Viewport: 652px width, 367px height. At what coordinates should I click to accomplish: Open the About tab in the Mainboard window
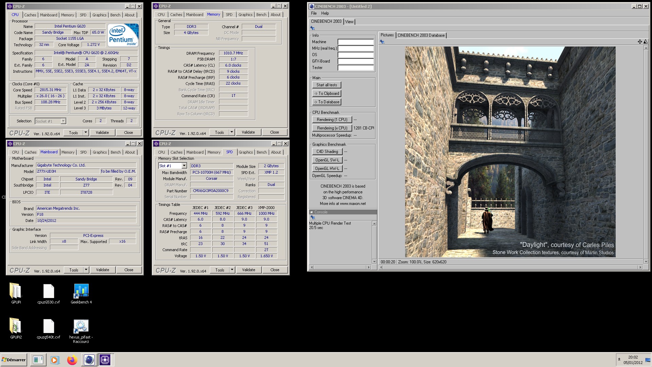(x=130, y=152)
